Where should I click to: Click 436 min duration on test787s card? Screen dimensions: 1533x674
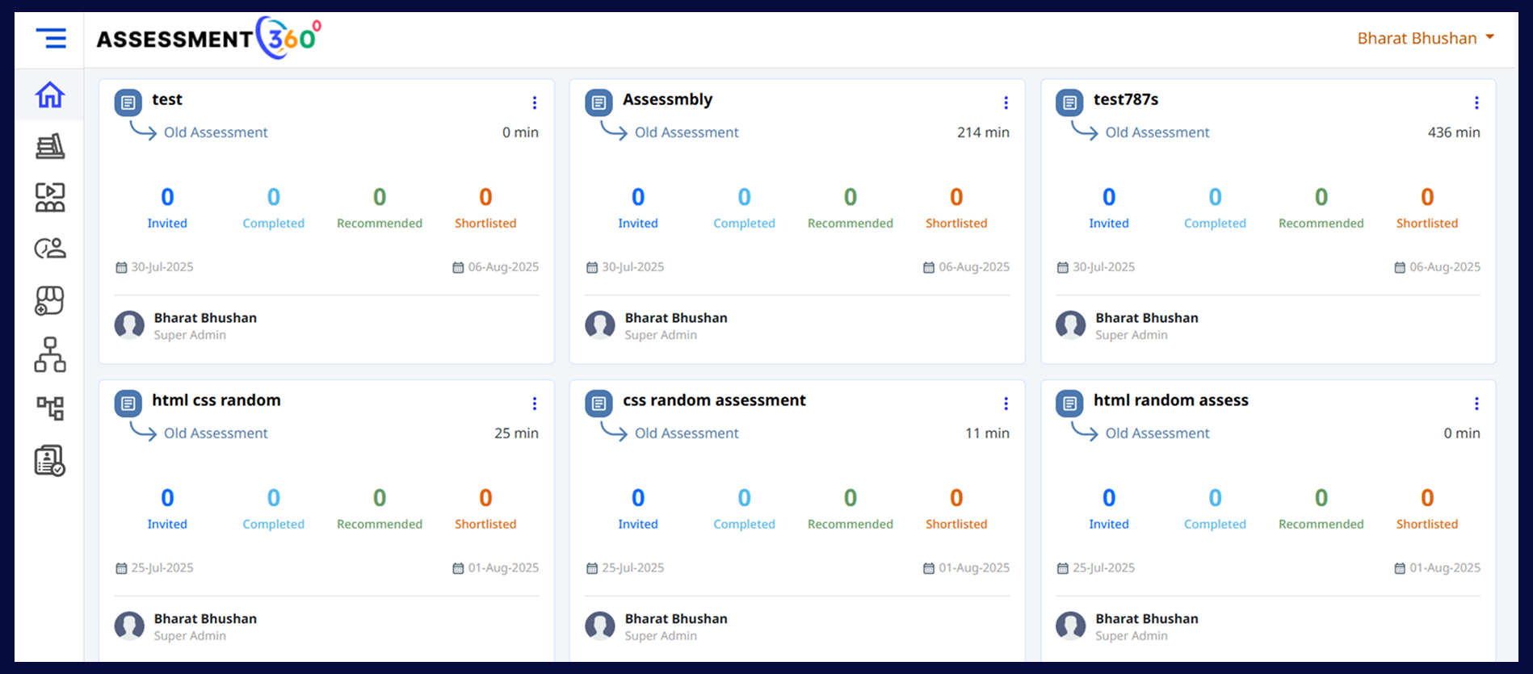point(1454,132)
